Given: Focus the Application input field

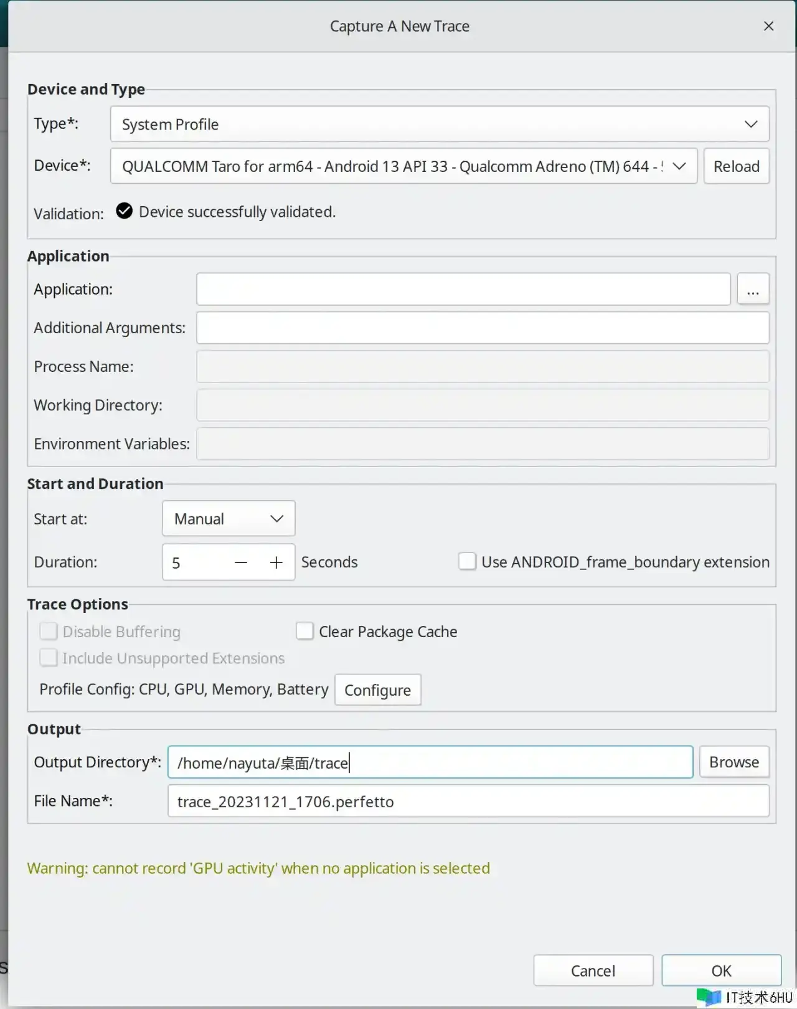Looking at the screenshot, I should (x=463, y=289).
